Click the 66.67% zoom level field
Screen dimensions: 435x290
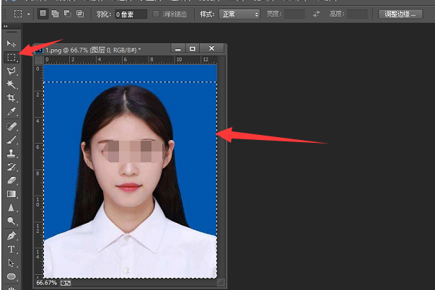pyautogui.click(x=47, y=283)
